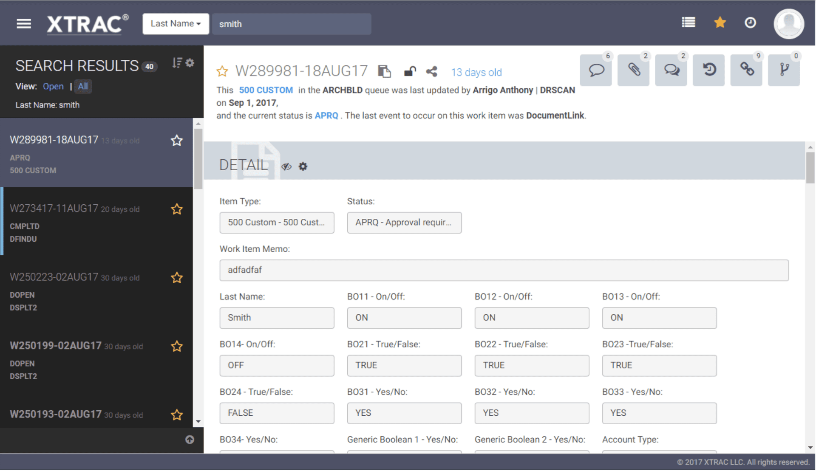The width and height of the screenshot is (816, 471).
Task: Toggle detail field visibility eye icon
Action: click(286, 166)
